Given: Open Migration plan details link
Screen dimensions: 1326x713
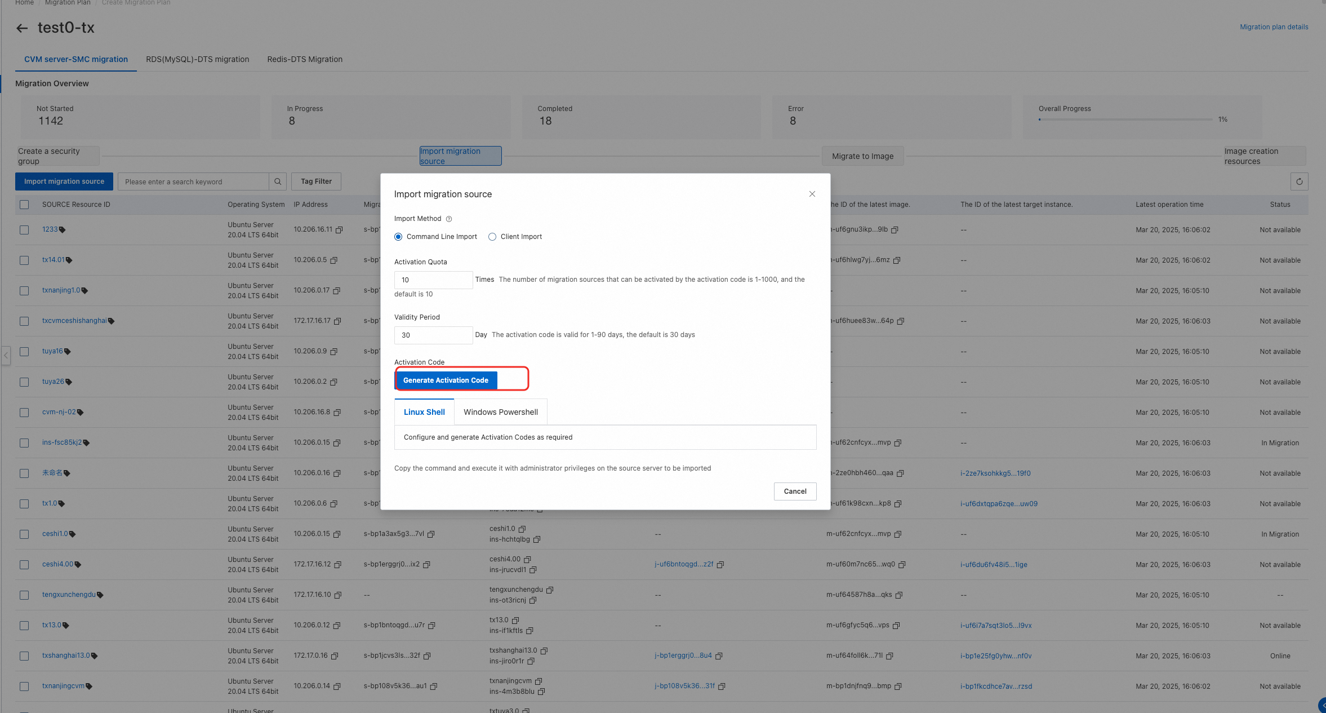Looking at the screenshot, I should click(1274, 27).
